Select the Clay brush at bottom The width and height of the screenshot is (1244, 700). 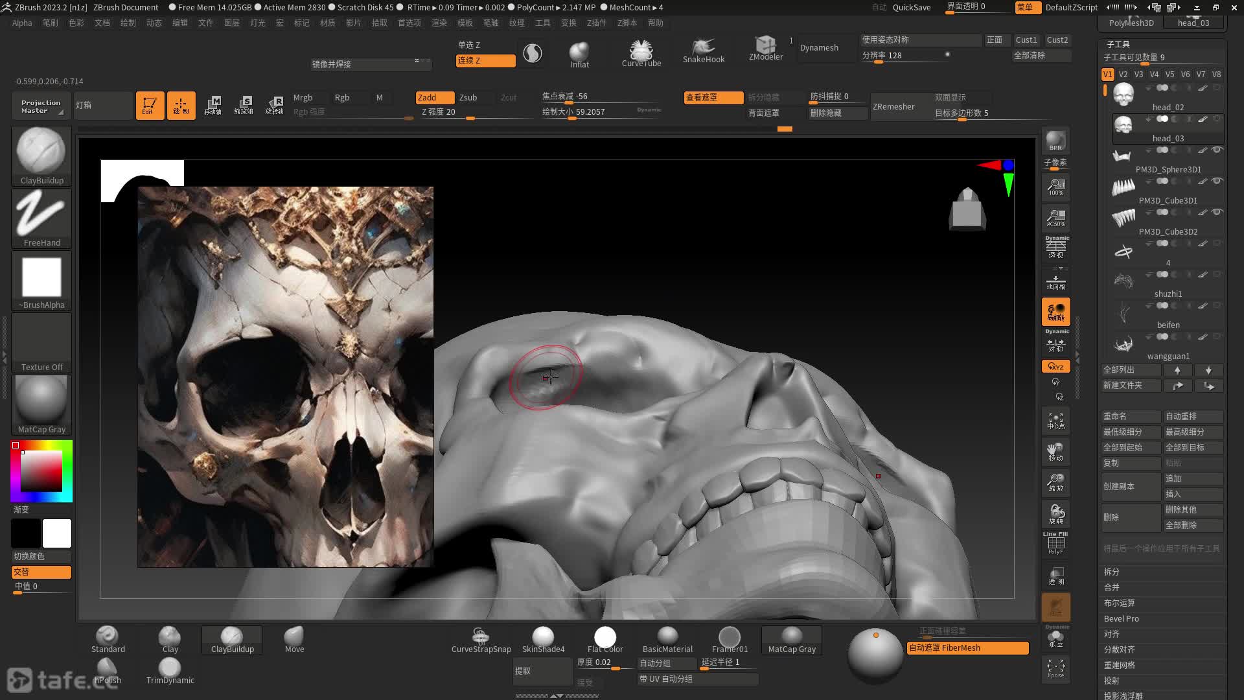(170, 640)
